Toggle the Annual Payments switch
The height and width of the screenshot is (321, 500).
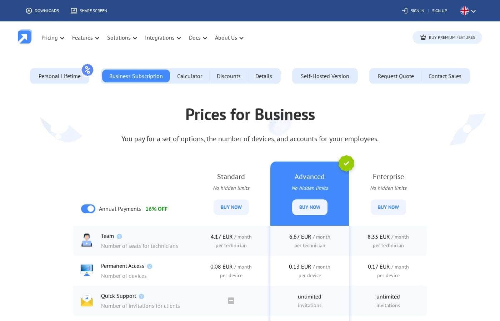pyautogui.click(x=88, y=209)
